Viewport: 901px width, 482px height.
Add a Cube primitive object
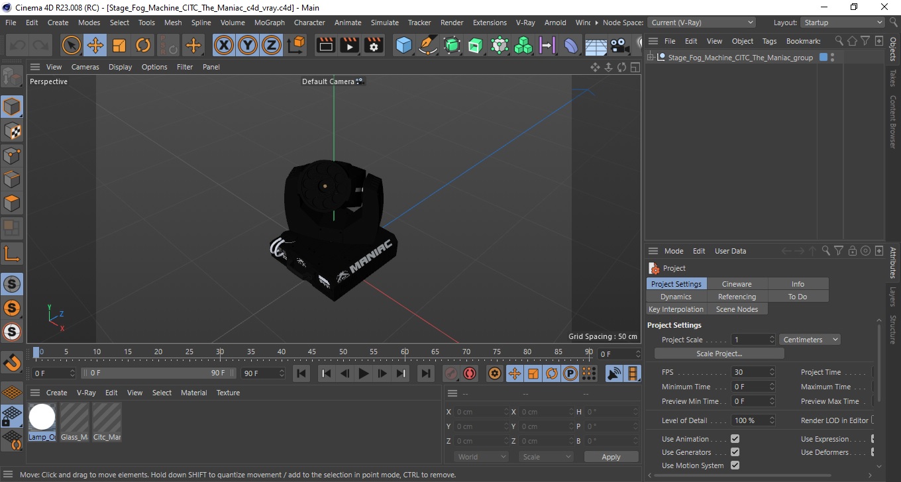[x=403, y=45]
